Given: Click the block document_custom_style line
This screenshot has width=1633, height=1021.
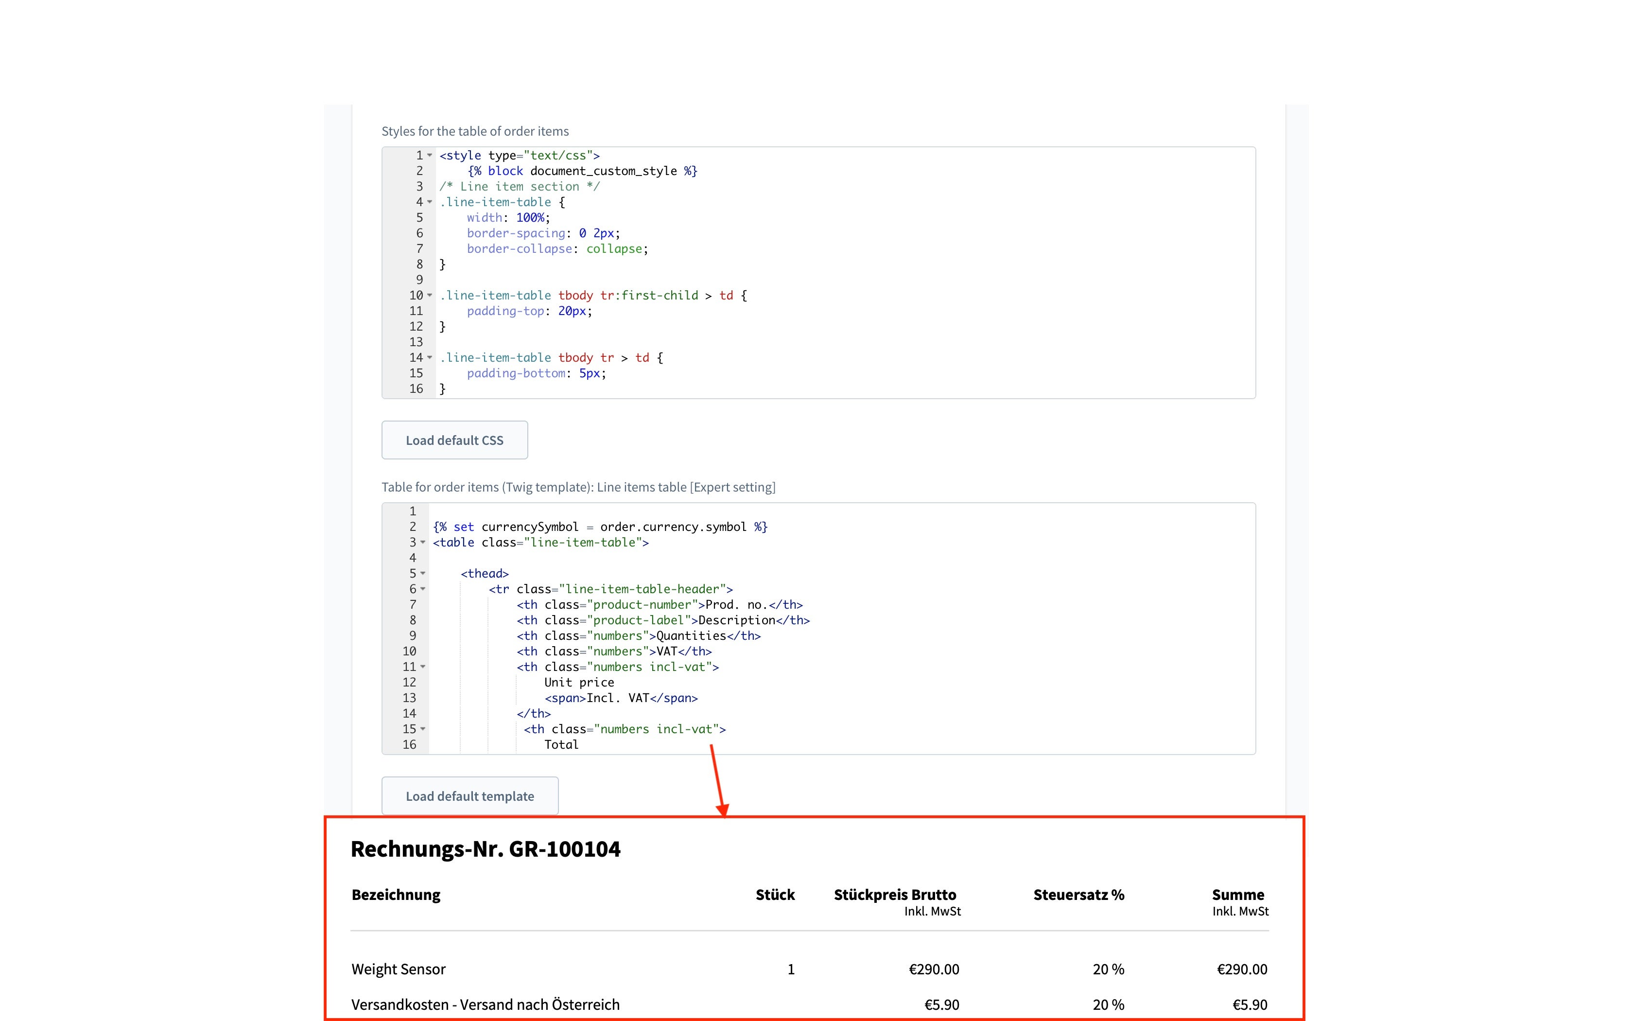Looking at the screenshot, I should coord(582,171).
